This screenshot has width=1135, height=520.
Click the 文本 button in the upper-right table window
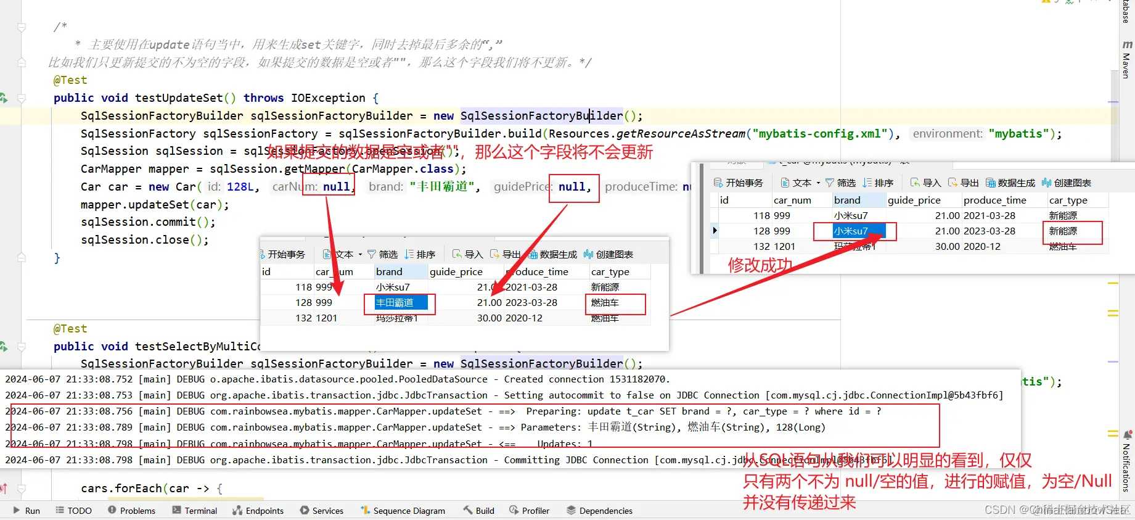[796, 183]
